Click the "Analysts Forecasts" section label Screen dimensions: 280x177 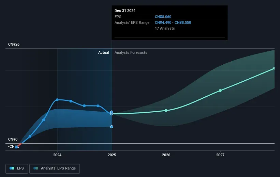(x=131, y=52)
